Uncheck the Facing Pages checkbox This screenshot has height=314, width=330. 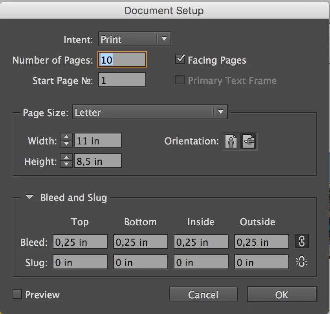point(180,60)
